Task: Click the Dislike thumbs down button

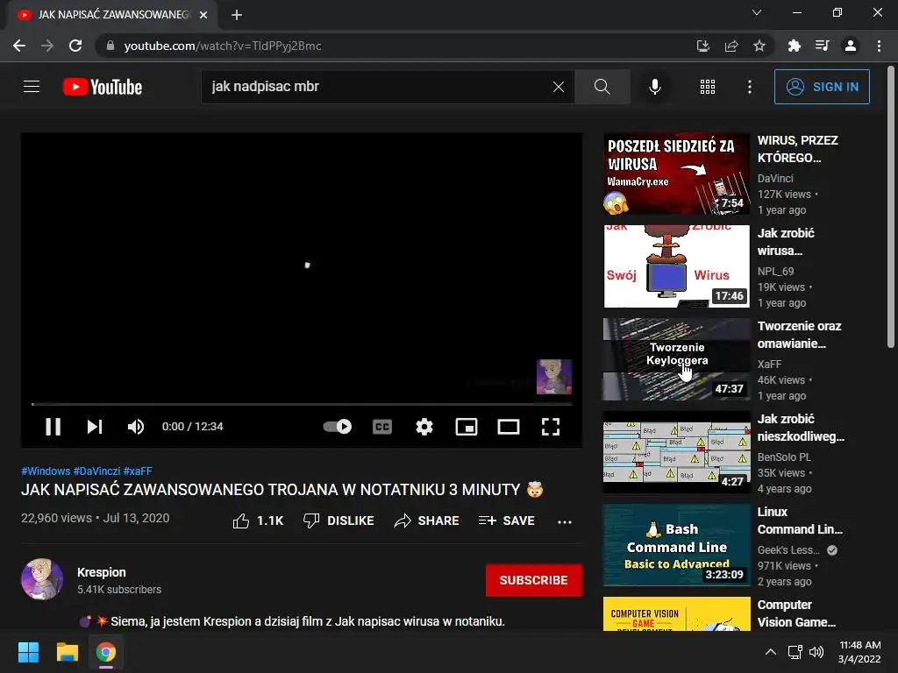Action: tap(339, 521)
